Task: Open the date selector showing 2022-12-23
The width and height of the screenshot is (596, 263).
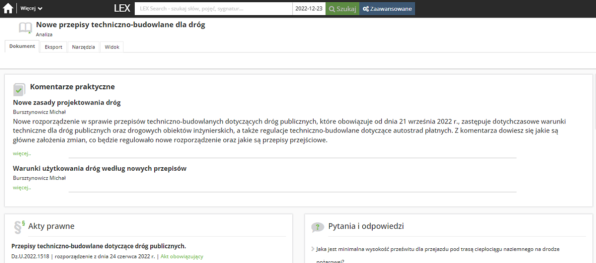Action: click(309, 9)
